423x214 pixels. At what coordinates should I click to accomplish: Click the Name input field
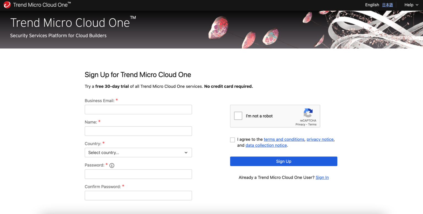tap(138, 131)
